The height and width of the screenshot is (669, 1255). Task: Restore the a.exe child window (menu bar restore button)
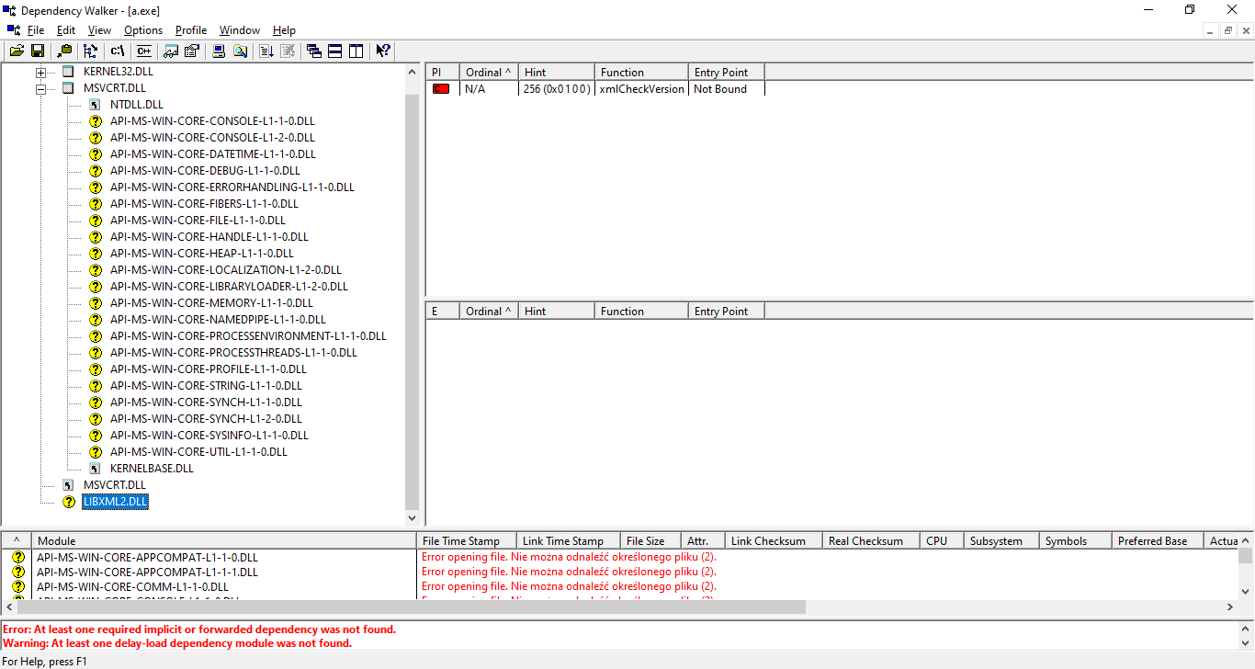[1228, 30]
